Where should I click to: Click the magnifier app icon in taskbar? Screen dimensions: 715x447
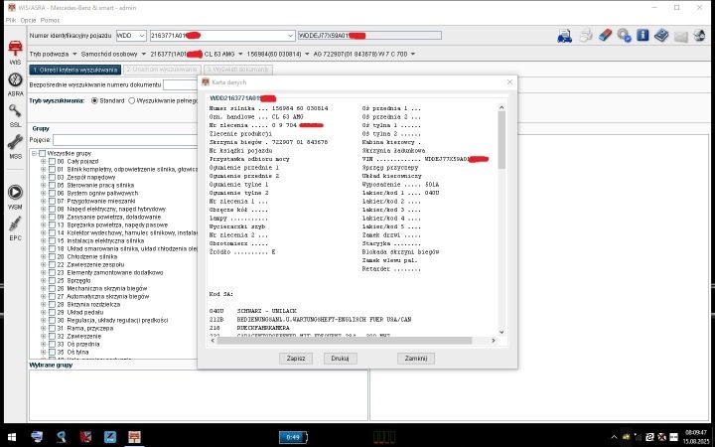pyautogui.click(x=62, y=437)
